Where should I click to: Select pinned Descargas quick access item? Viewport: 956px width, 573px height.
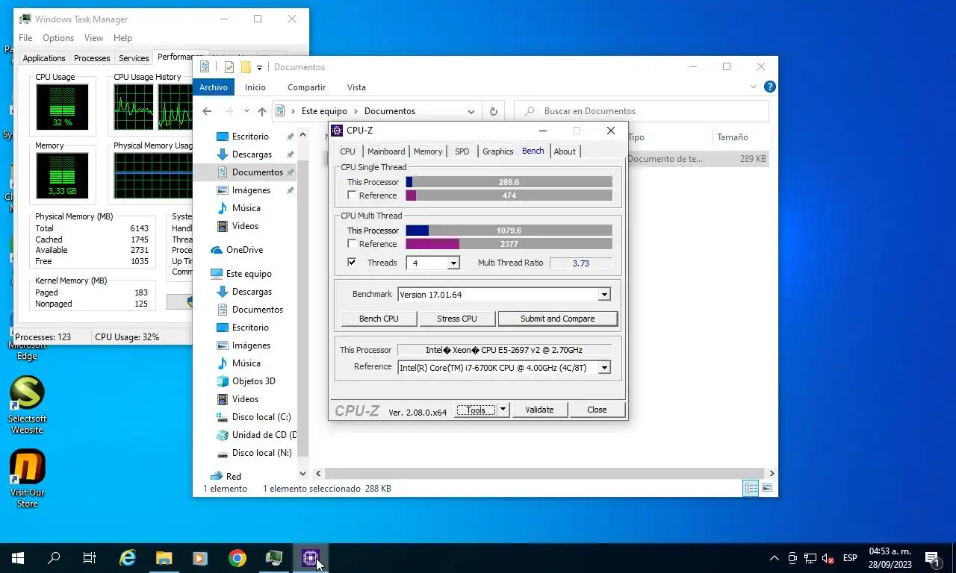point(252,154)
